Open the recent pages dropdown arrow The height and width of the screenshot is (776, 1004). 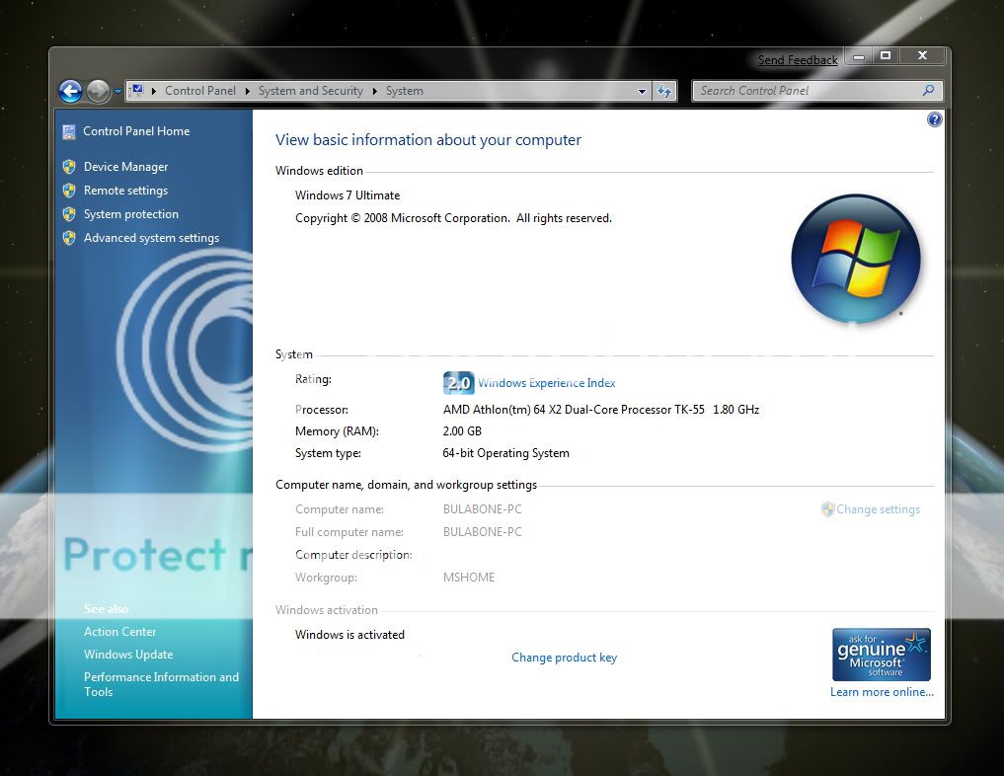118,92
